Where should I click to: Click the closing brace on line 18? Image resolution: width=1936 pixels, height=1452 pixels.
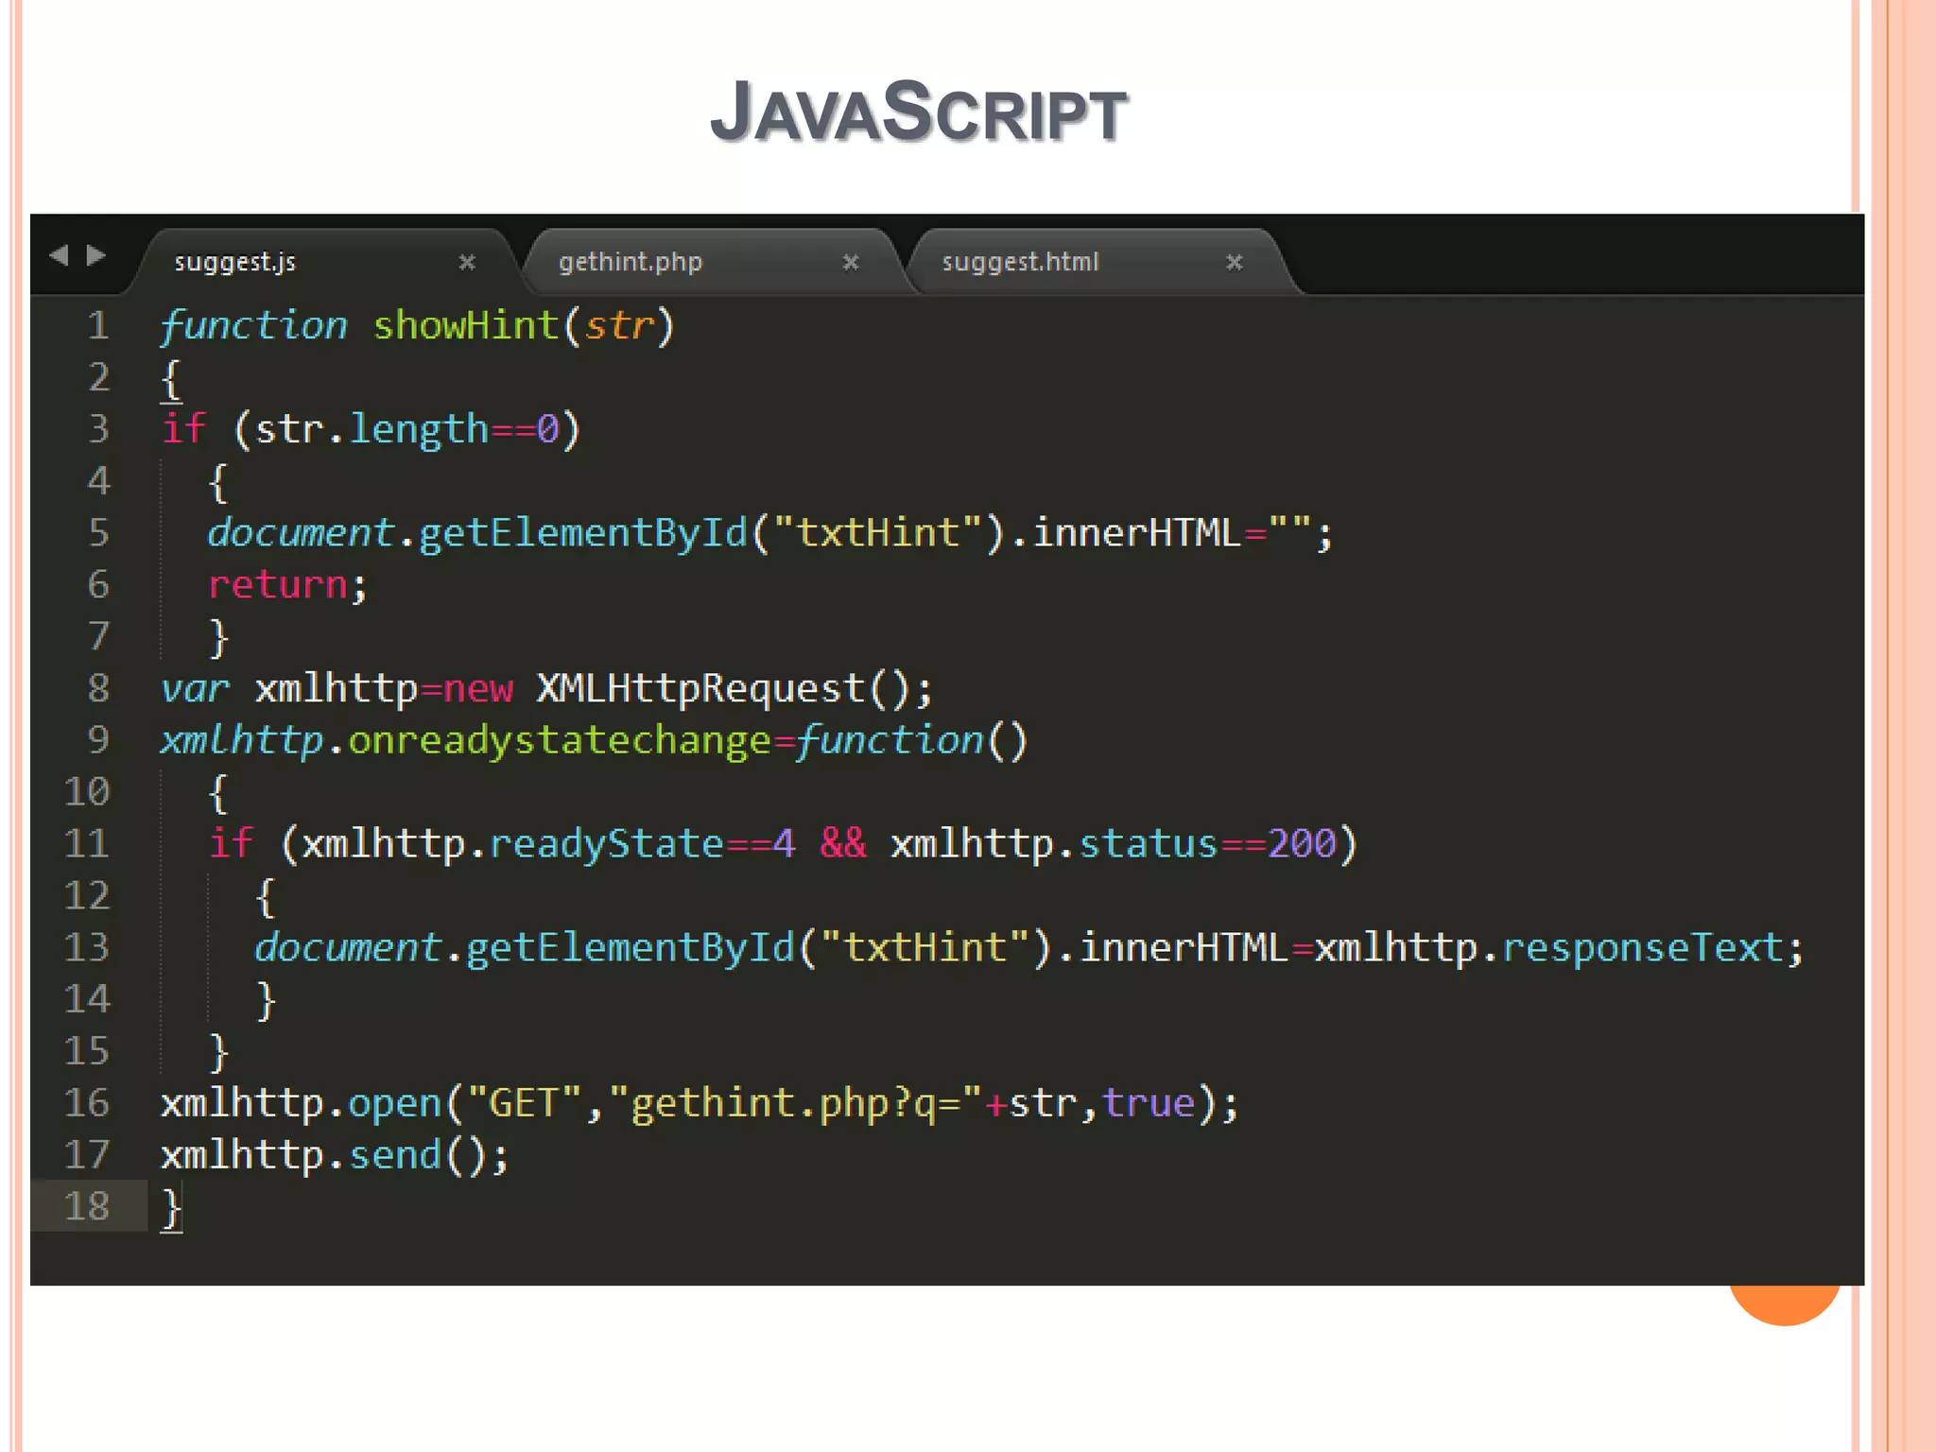tap(171, 1208)
